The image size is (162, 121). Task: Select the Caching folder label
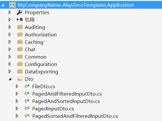coord(34,42)
